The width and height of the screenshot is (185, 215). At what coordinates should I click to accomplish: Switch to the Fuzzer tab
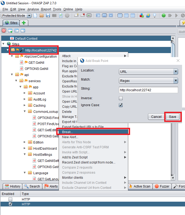pos(162,186)
